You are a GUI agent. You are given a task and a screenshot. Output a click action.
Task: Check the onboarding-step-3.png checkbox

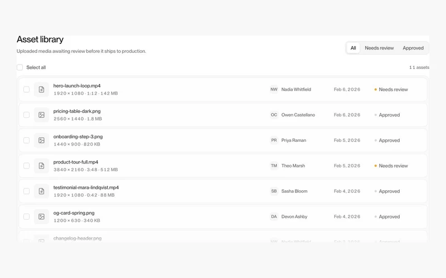[26, 140]
